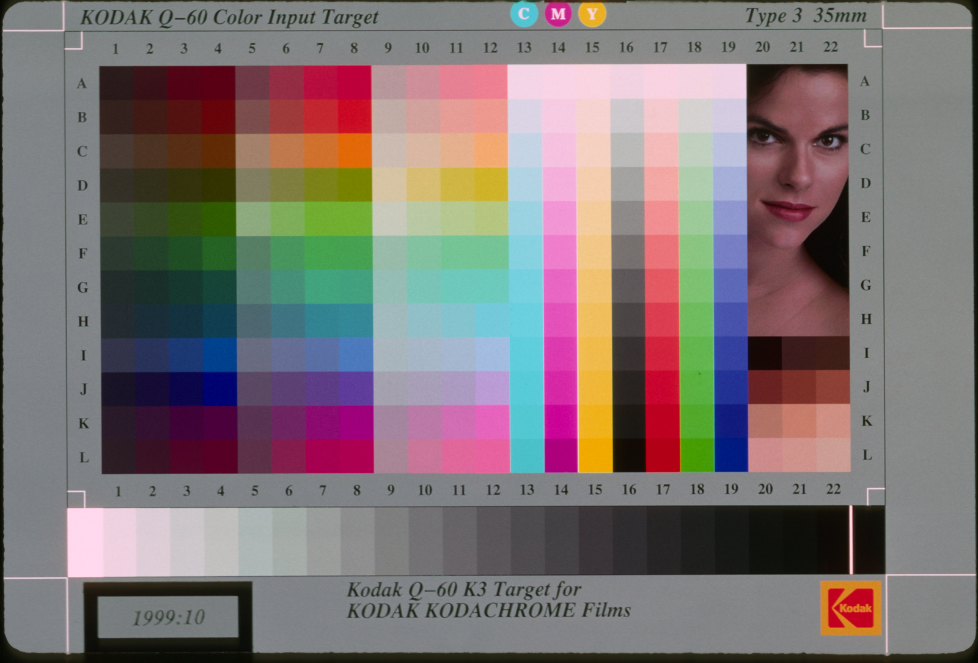Click column number 22 in the top row
The width and height of the screenshot is (978, 663).
click(x=831, y=47)
